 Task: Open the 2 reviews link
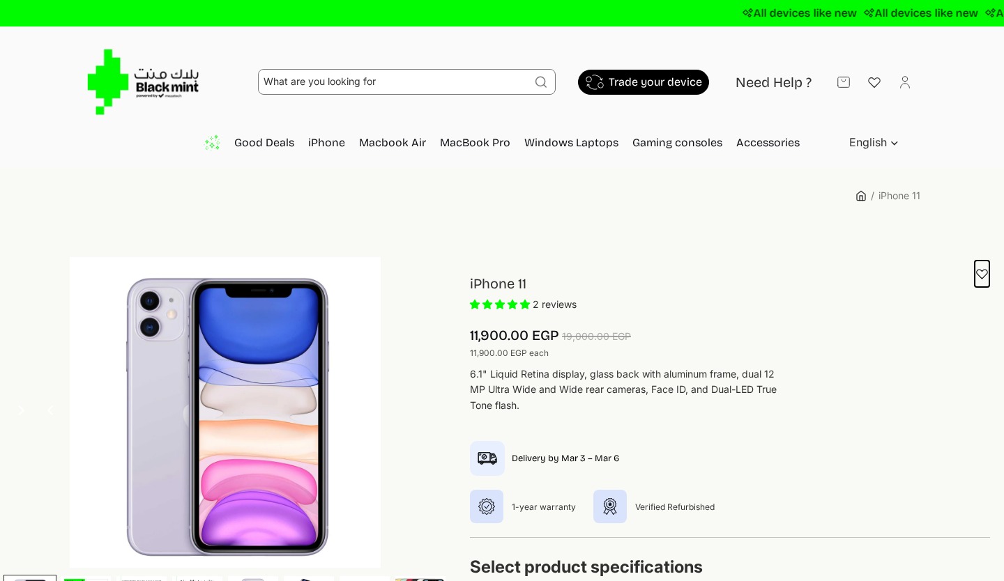pos(554,304)
